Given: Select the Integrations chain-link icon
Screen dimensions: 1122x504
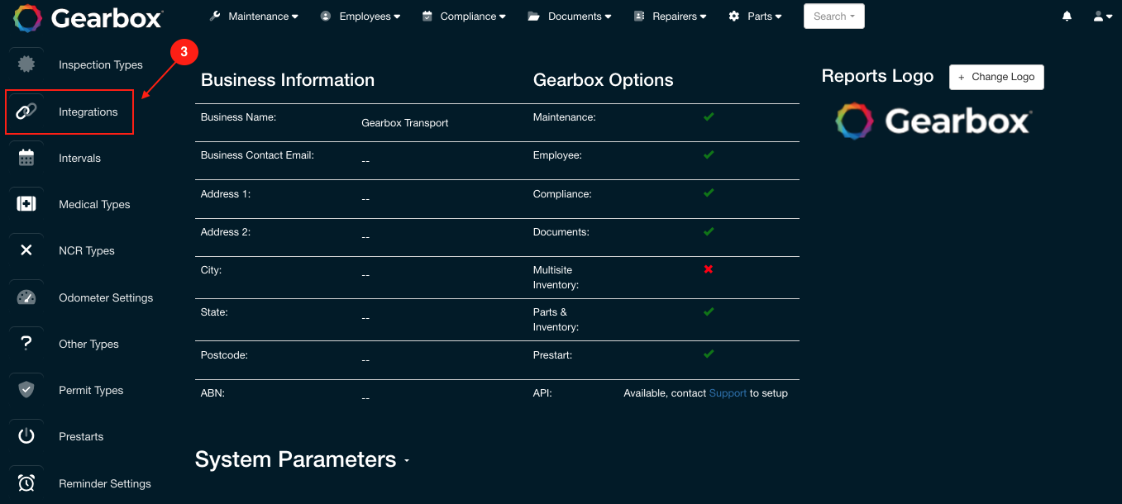Looking at the screenshot, I should tap(26, 111).
